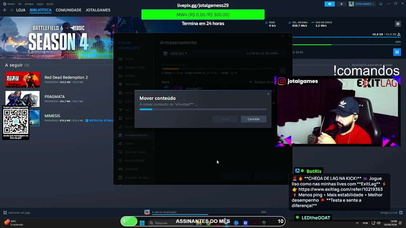Image resolution: width=406 pixels, height=228 pixels.
Task: Expand the JOTA (D:) drive selector
Action: point(223,53)
